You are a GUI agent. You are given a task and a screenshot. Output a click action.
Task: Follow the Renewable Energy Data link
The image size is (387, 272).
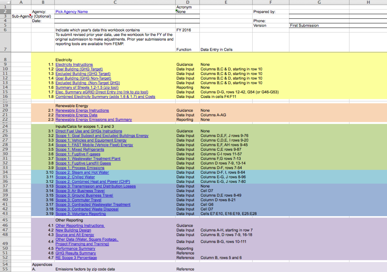pos(76,115)
